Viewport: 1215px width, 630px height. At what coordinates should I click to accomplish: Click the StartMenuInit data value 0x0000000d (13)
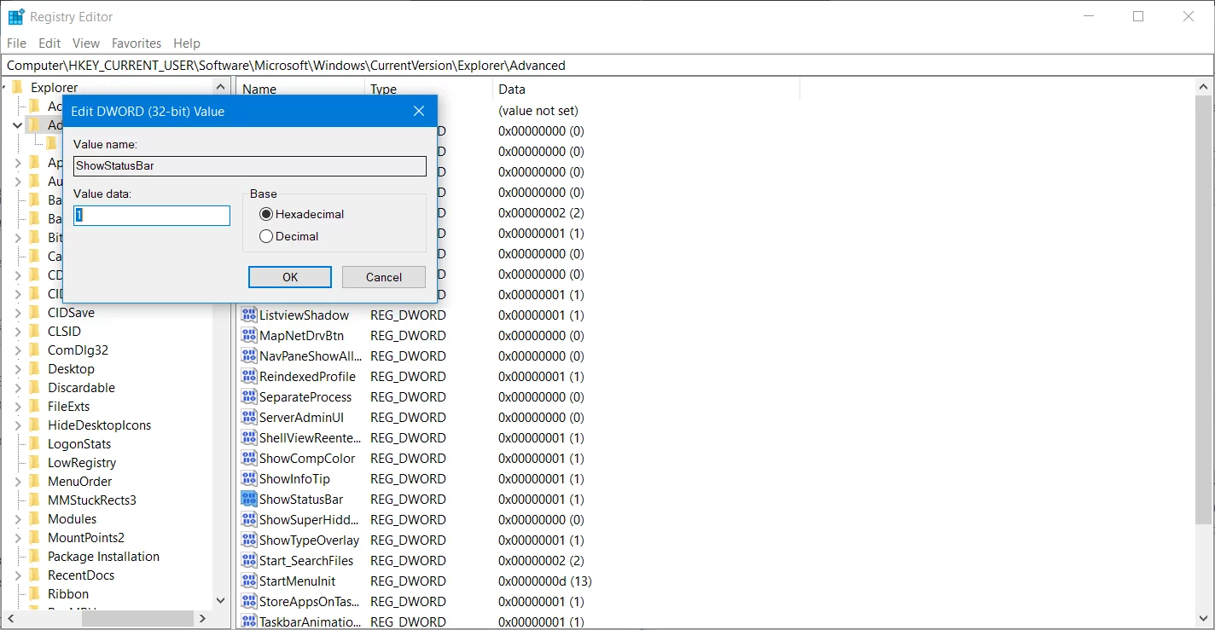pyautogui.click(x=545, y=581)
